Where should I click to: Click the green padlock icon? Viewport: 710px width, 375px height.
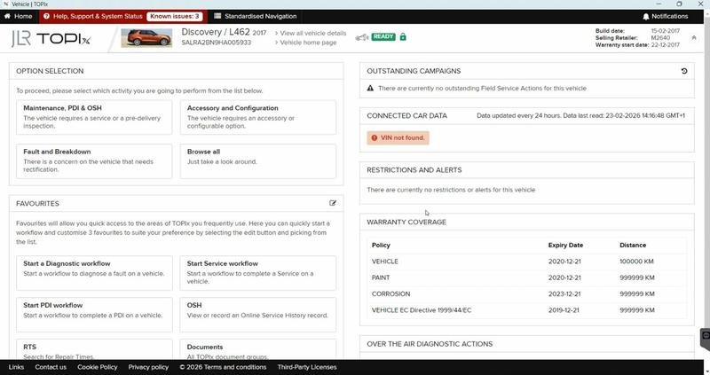pos(403,36)
